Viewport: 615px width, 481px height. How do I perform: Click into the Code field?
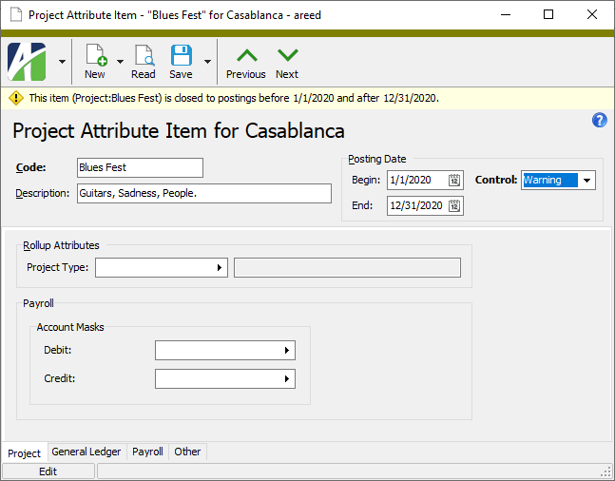pyautogui.click(x=140, y=168)
